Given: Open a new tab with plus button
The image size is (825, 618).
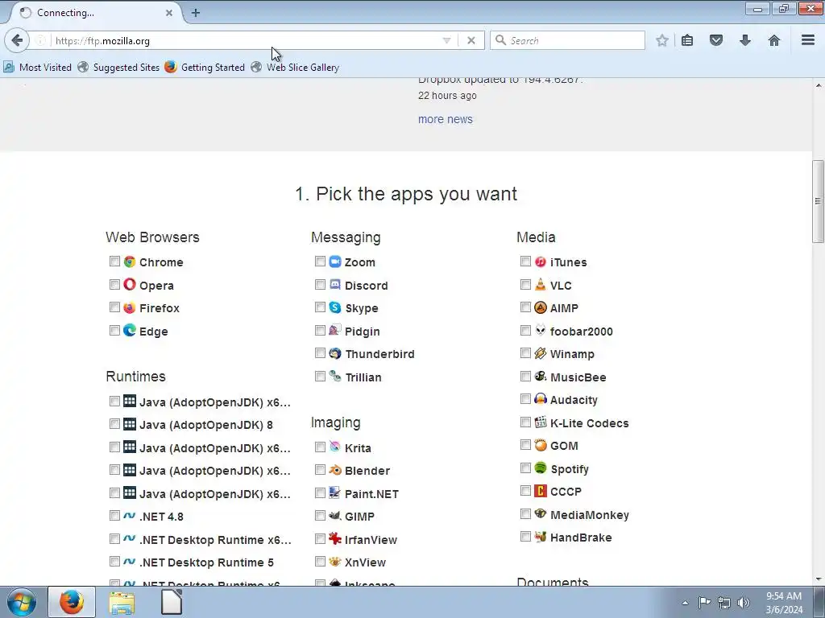Looking at the screenshot, I should point(196,13).
